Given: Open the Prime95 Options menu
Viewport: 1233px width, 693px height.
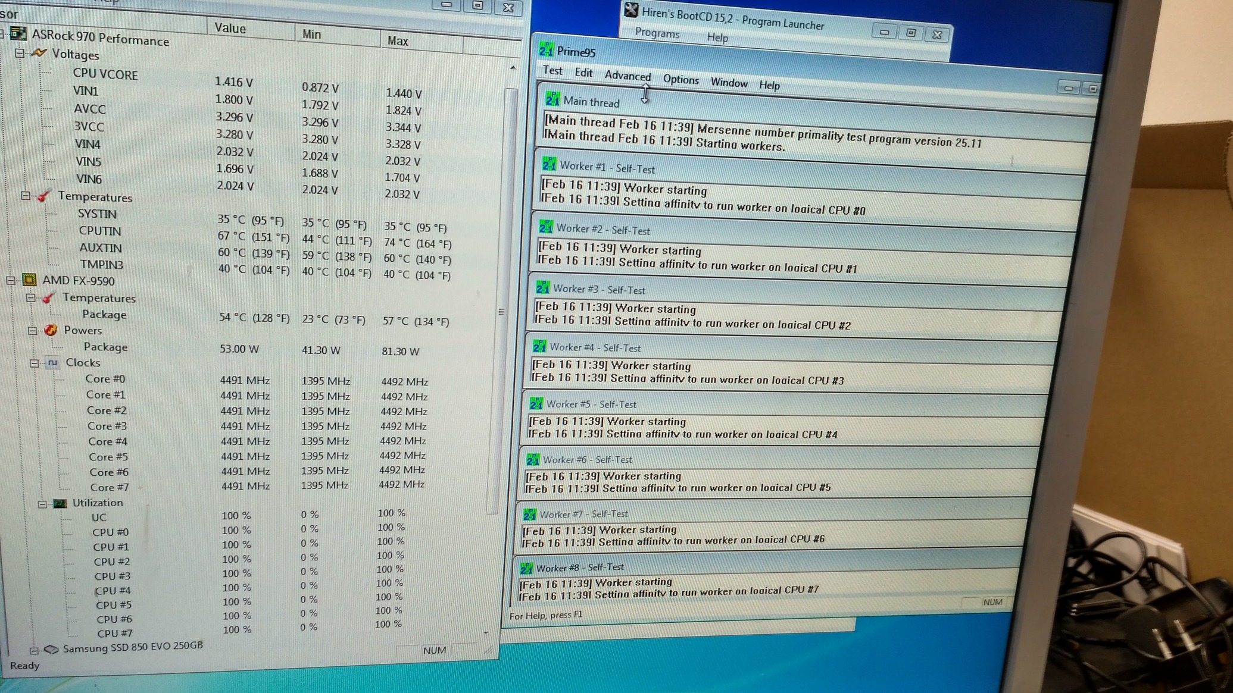Looking at the screenshot, I should (x=681, y=79).
